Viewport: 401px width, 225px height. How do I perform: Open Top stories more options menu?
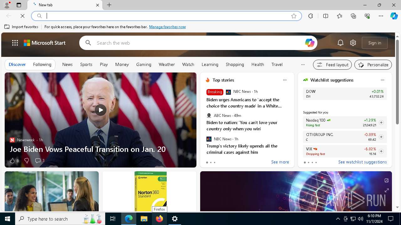pos(285,80)
